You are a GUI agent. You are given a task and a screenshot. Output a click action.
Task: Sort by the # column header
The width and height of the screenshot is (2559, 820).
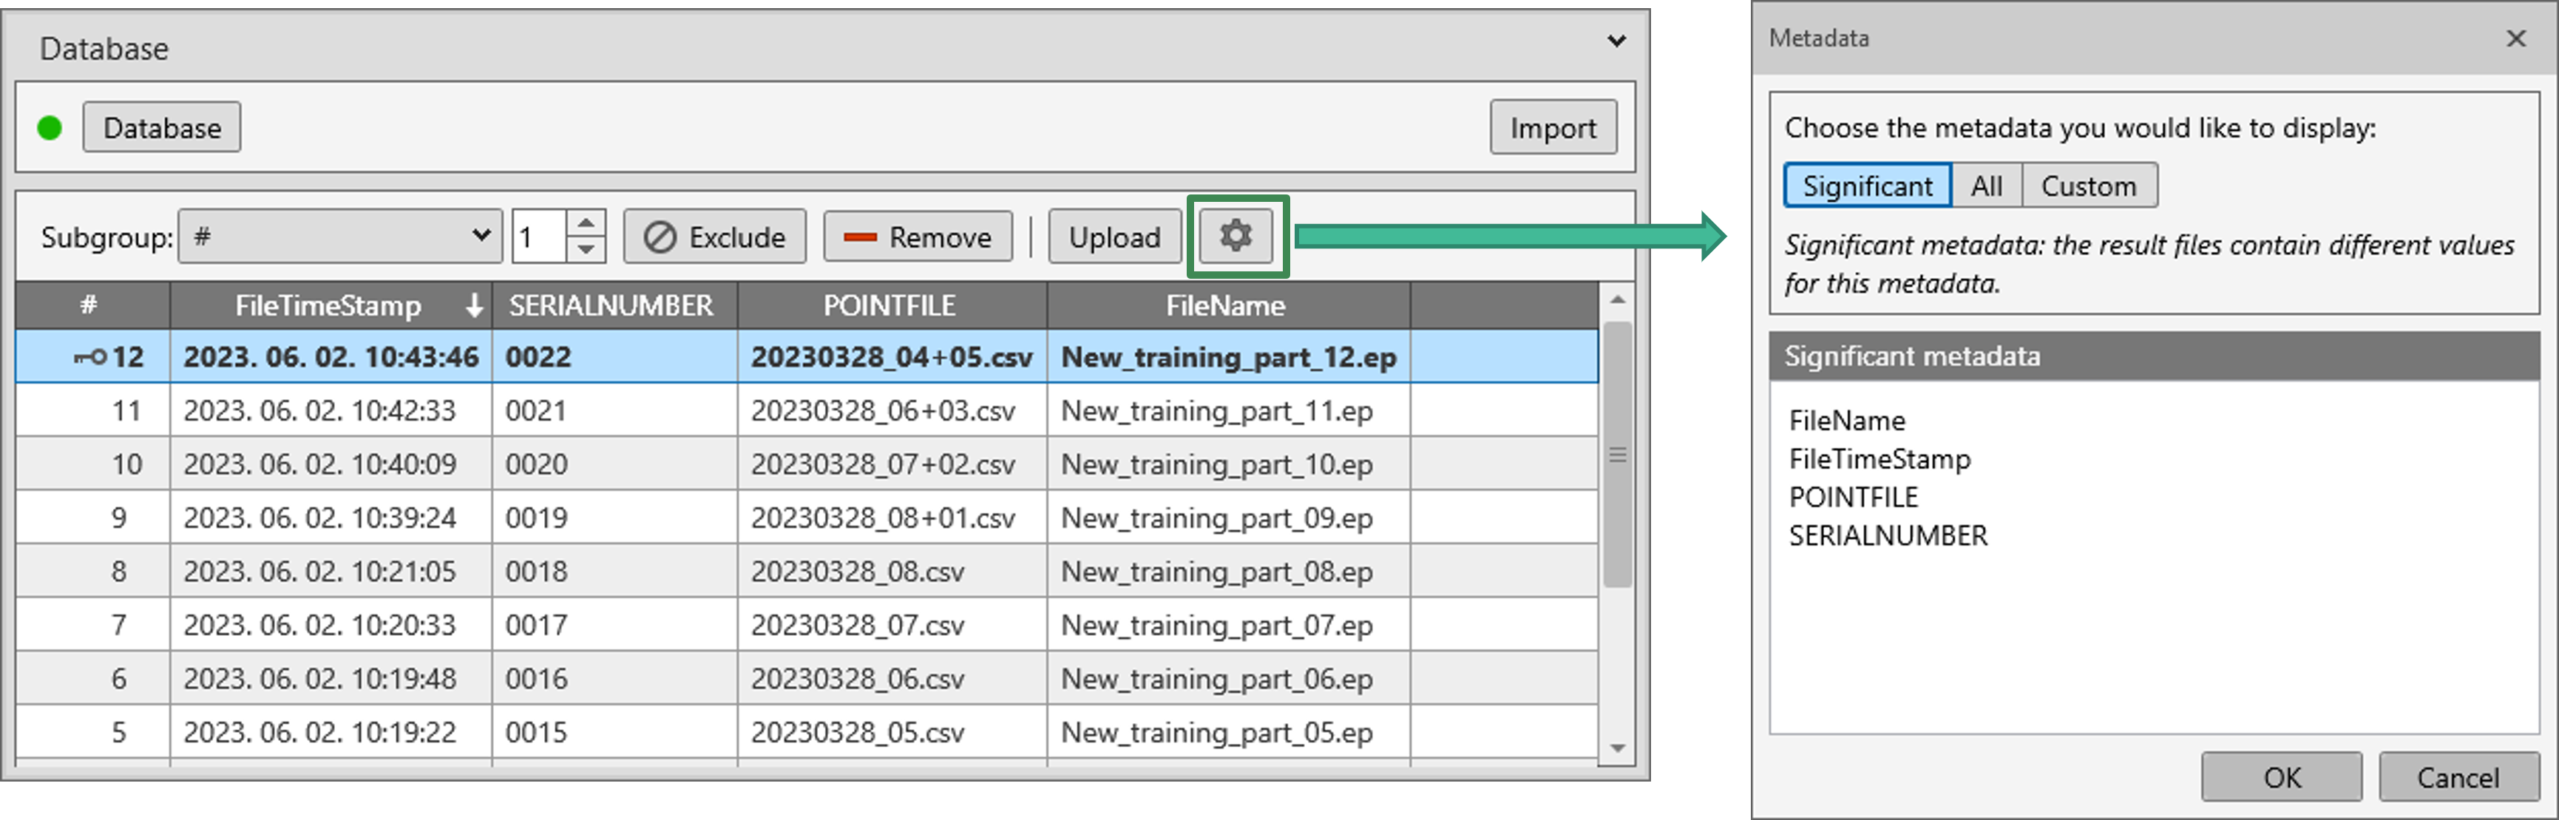(x=92, y=305)
